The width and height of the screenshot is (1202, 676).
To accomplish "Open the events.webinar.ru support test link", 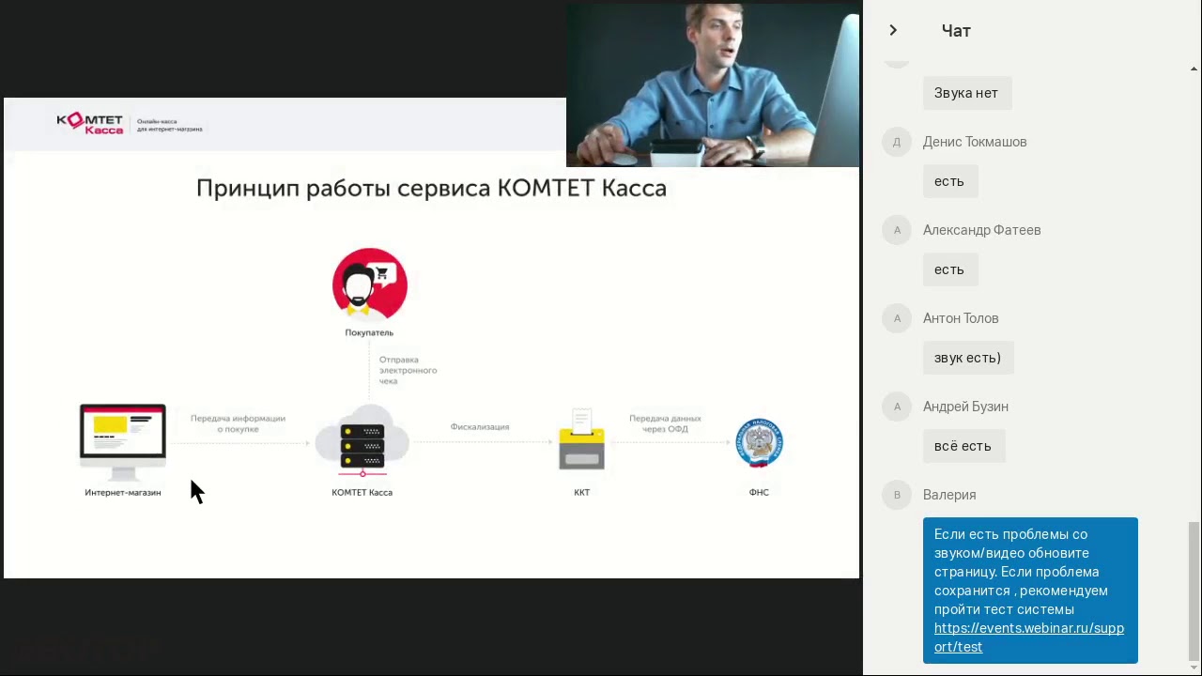I will tap(1029, 638).
